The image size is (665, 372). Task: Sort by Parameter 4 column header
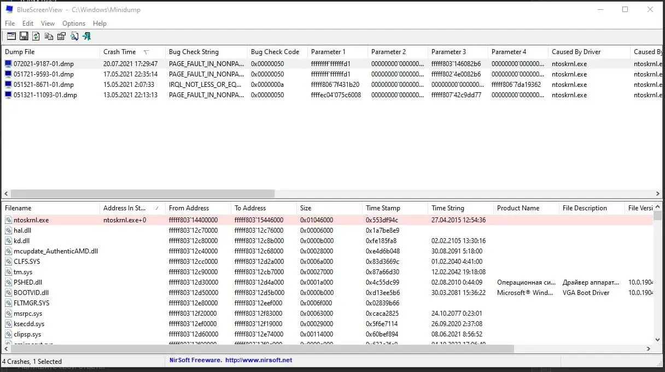click(x=518, y=52)
